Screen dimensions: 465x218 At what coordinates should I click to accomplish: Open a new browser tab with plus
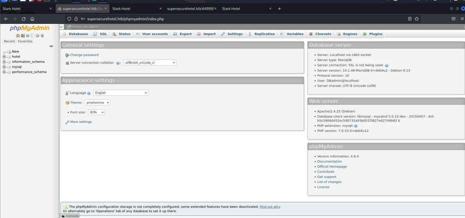[279, 9]
